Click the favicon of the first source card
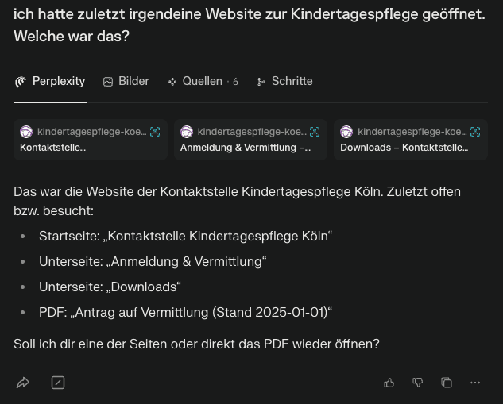This screenshot has height=404, width=503. (26, 132)
